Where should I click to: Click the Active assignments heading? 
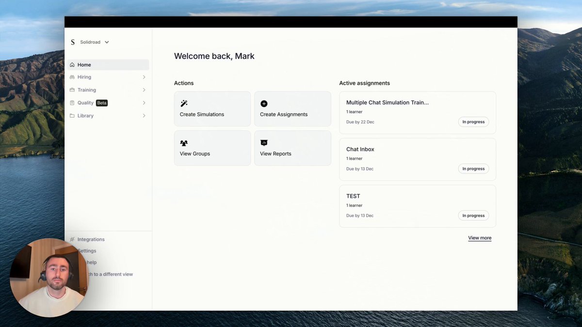365,83
